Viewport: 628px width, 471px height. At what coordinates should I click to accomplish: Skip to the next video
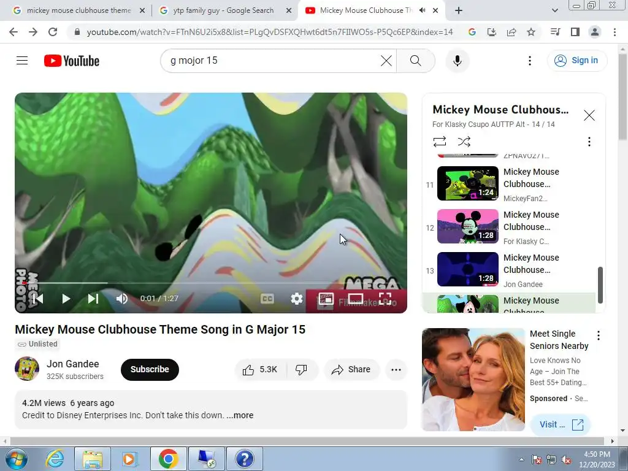(93, 299)
